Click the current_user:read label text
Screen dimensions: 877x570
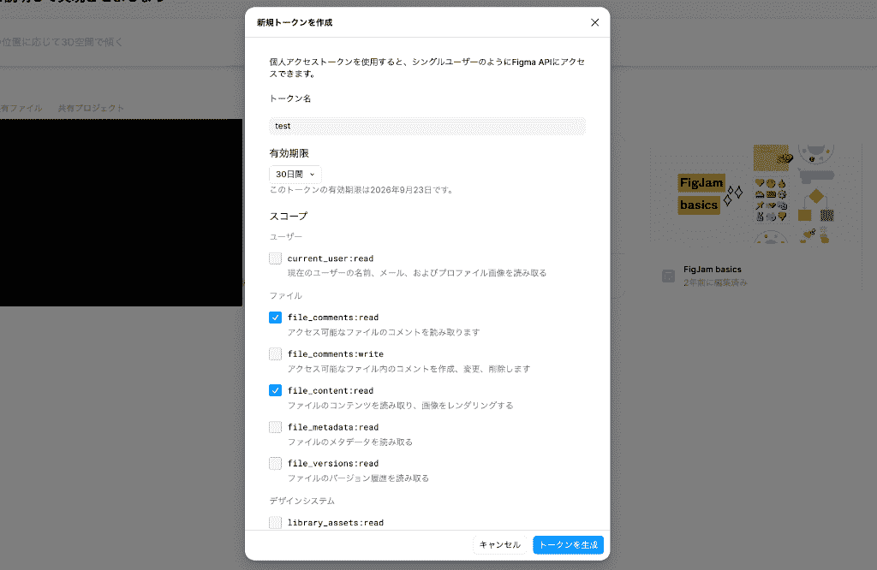point(331,258)
